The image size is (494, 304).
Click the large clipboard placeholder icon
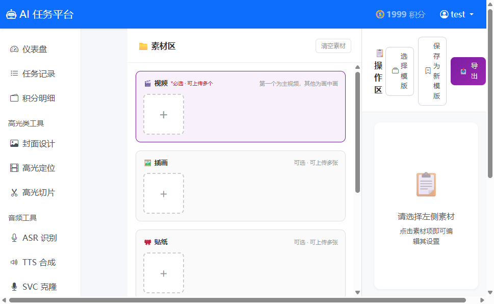tap(426, 184)
